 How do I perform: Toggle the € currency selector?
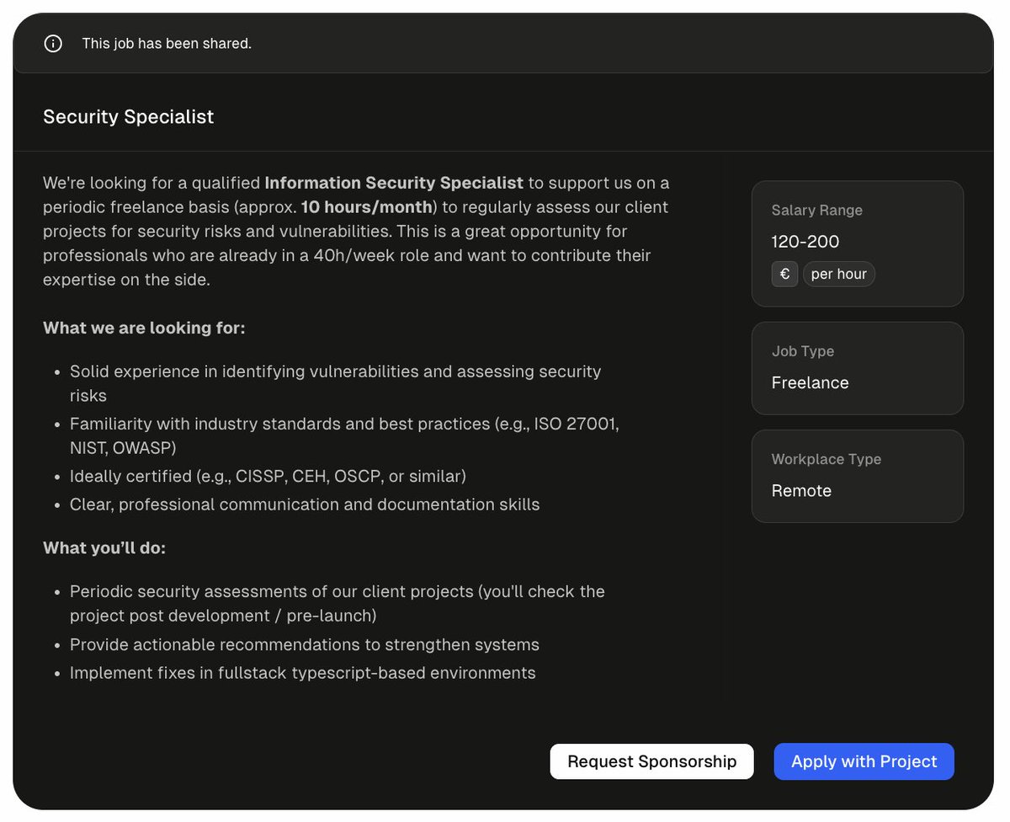point(784,274)
